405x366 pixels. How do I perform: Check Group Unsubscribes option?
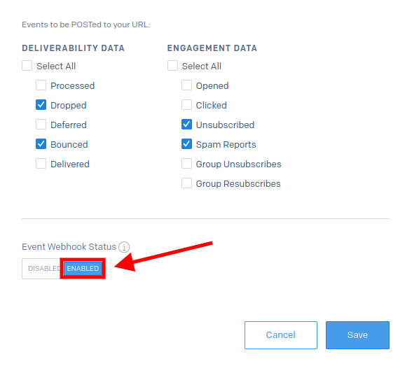187,164
